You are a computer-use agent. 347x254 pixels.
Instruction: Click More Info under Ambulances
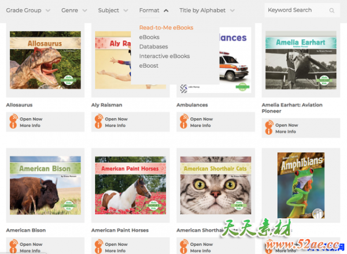click(200, 125)
